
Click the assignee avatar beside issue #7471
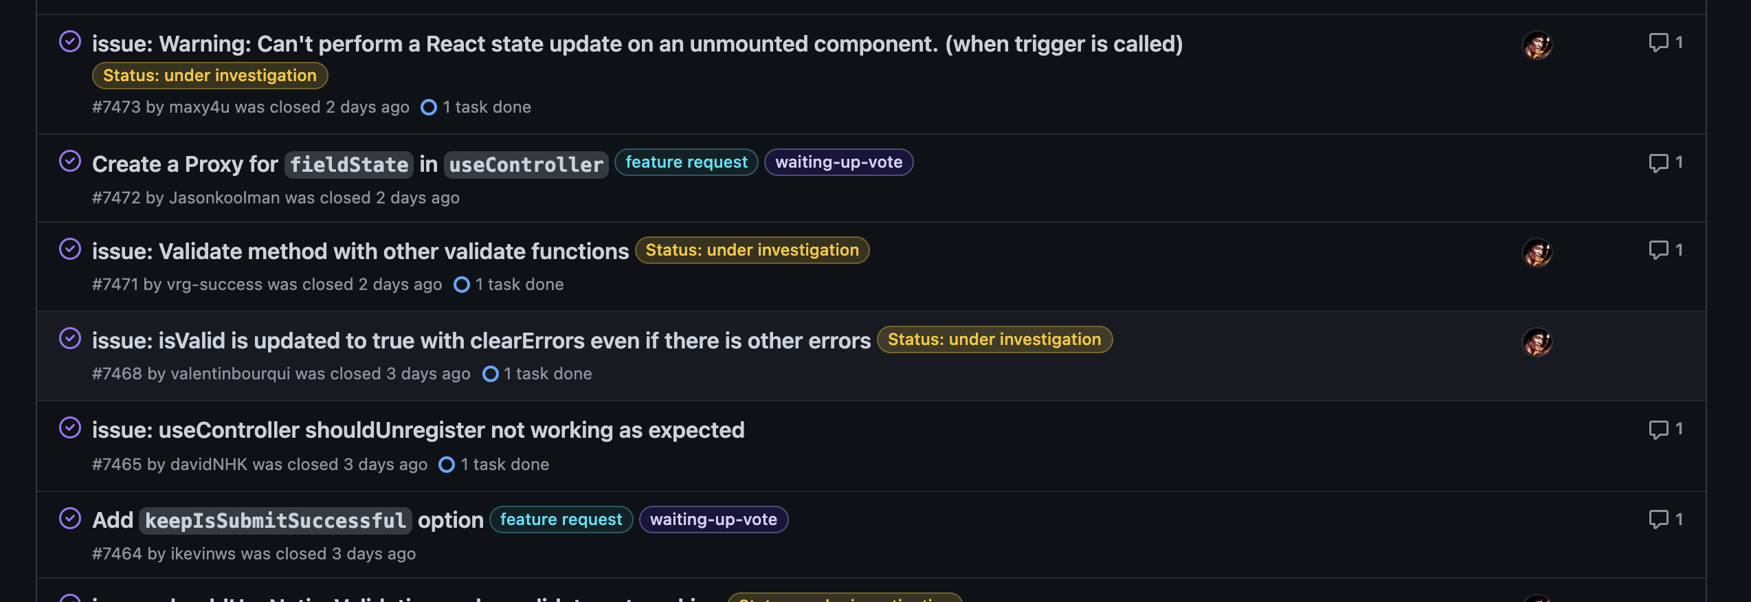(1538, 252)
